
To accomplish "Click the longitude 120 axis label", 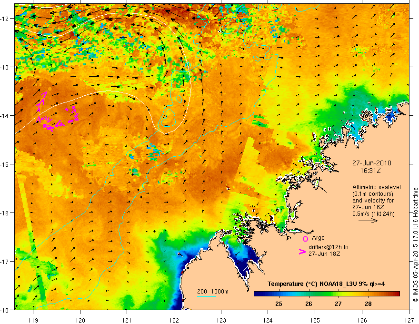I will coord(80,320).
